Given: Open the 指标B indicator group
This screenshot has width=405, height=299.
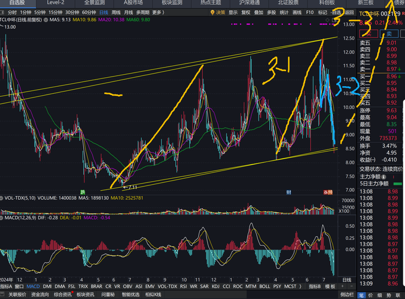Looking at the screenshot, I should 315,286.
